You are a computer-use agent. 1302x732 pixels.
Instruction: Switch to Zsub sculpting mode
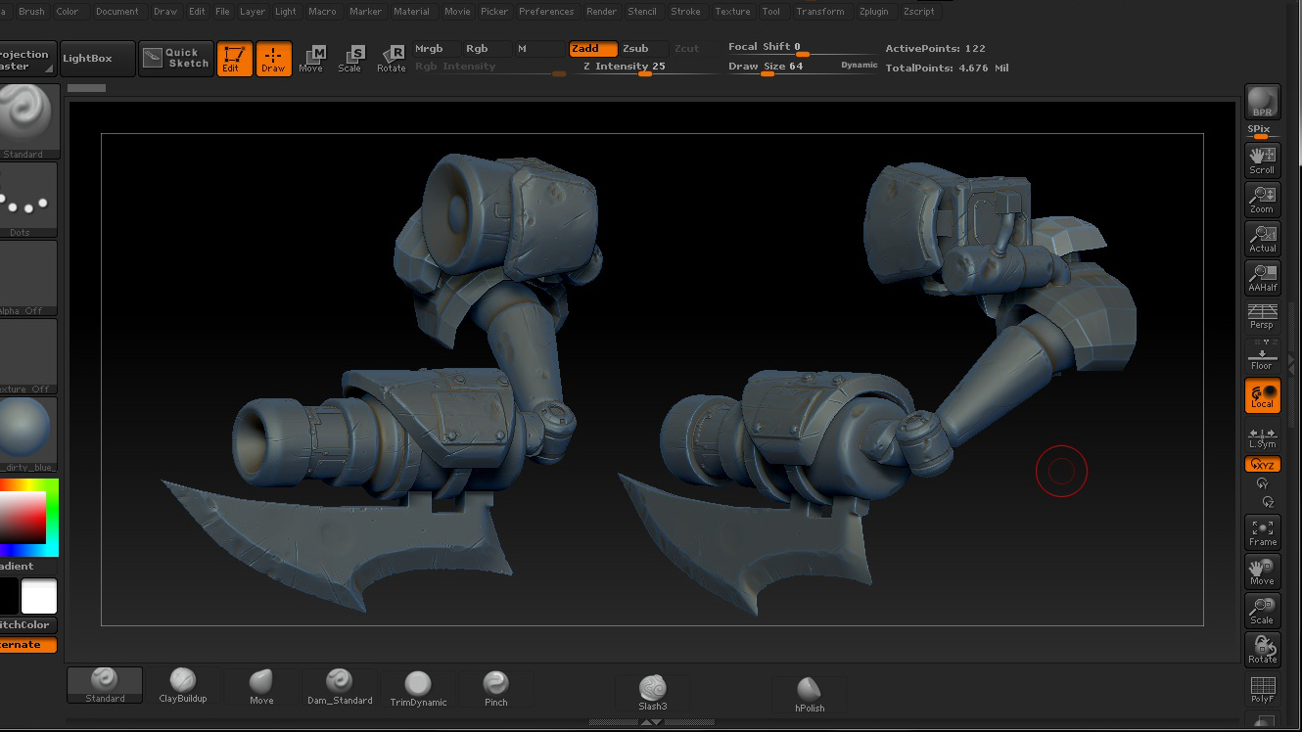pos(641,49)
